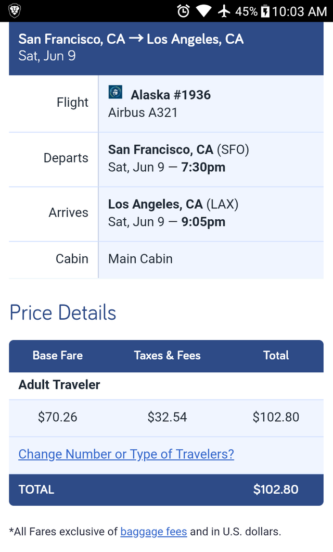Open Change Number or Type of Travelers link
333x552 pixels.
click(126, 454)
